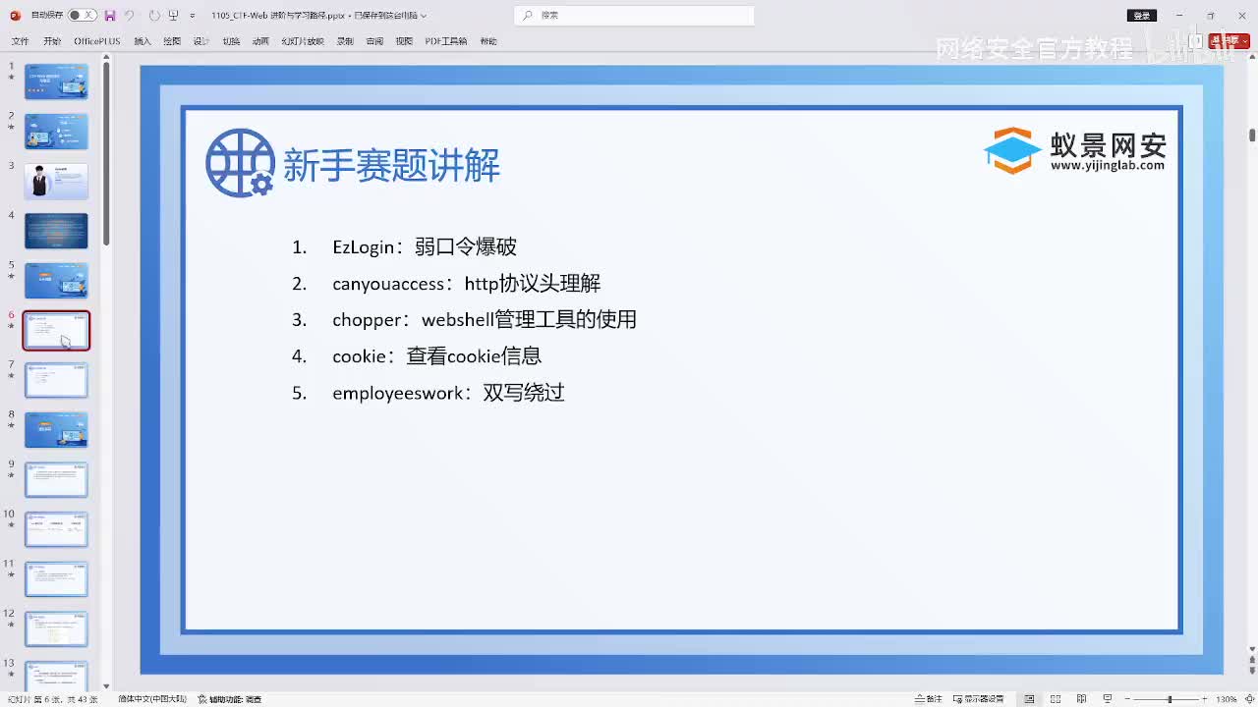Click the employeeswork：双写绕过 line
Image resolution: width=1258 pixels, height=707 pixels.
click(x=448, y=393)
